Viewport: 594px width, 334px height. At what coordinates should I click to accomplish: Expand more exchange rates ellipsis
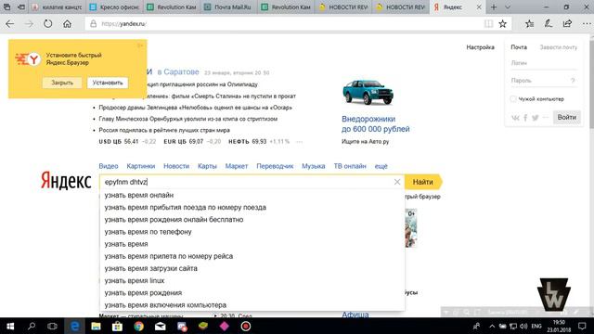tap(299, 142)
